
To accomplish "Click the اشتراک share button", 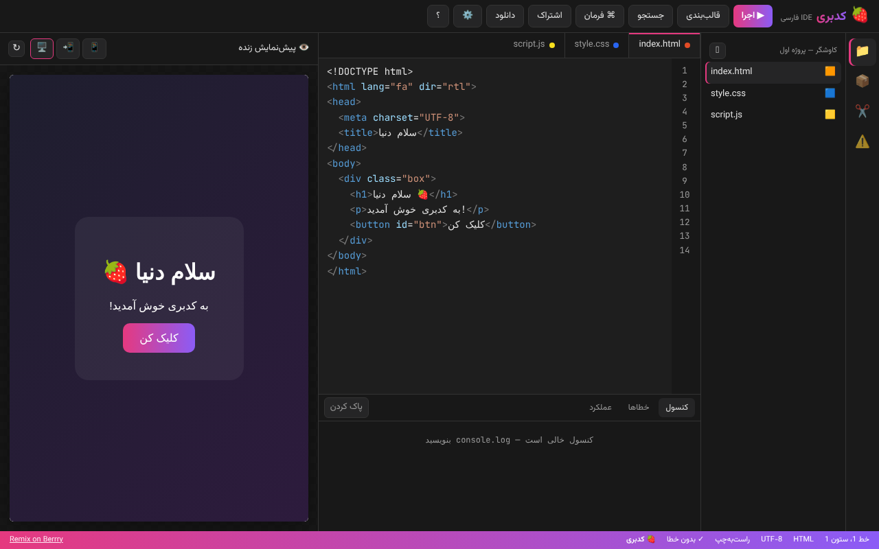I will (x=549, y=16).
